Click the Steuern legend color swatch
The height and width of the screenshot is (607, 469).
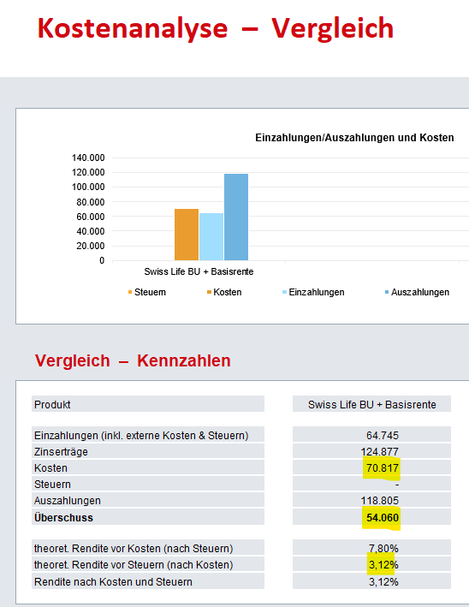pos(130,292)
